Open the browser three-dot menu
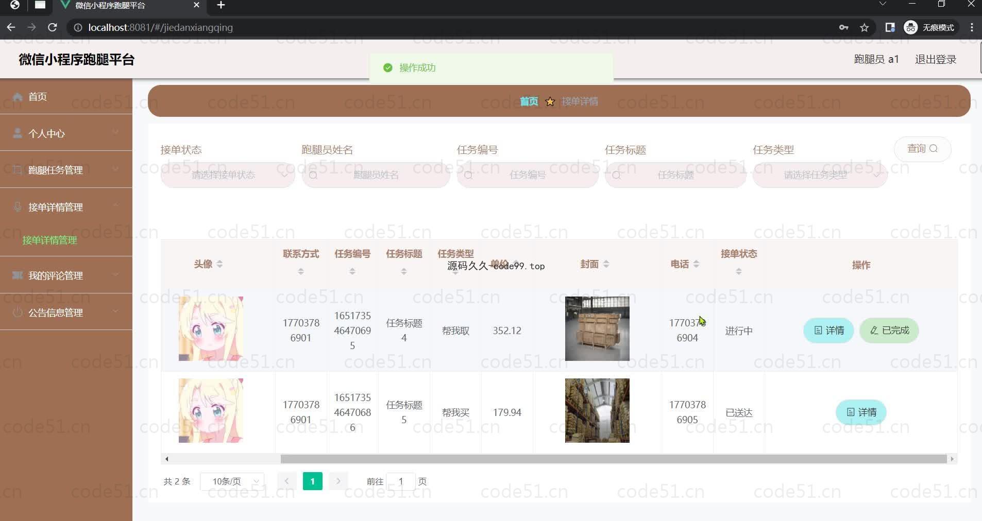The image size is (982, 521). click(x=972, y=28)
